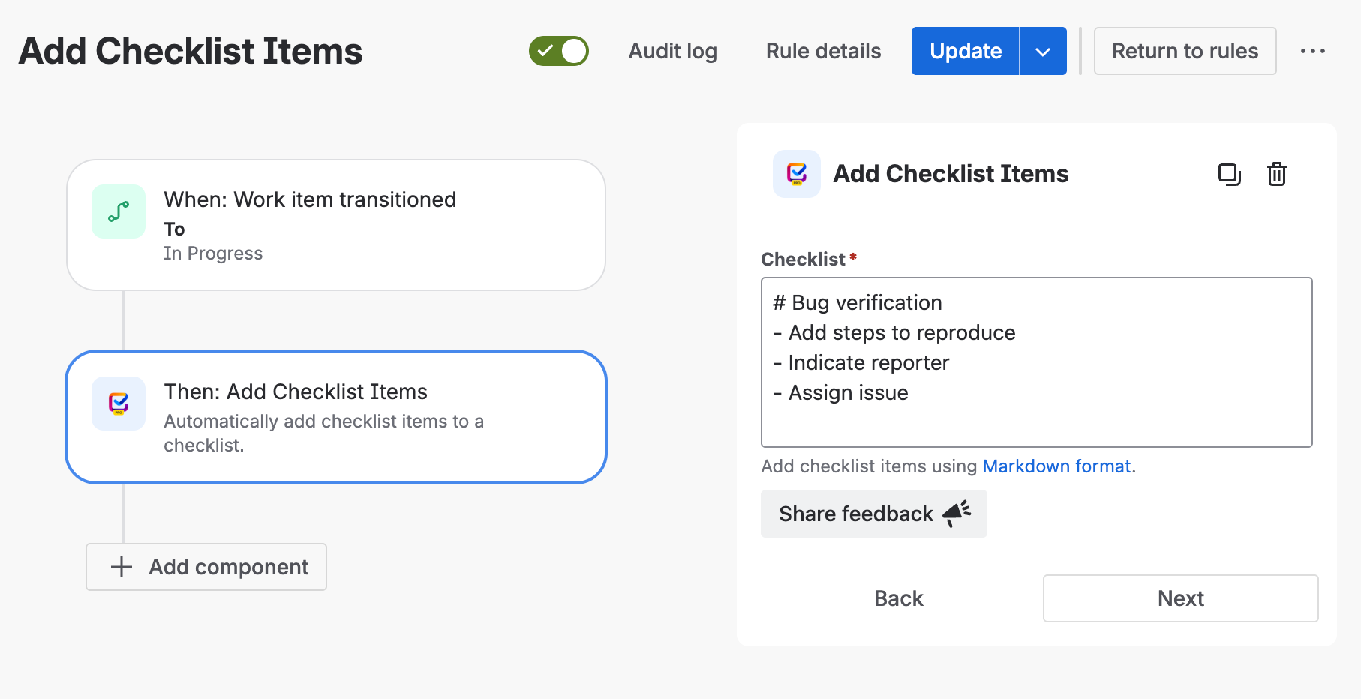The height and width of the screenshot is (699, 1361).
Task: Select the When: Work item transitioned card
Action: pyautogui.click(x=336, y=225)
